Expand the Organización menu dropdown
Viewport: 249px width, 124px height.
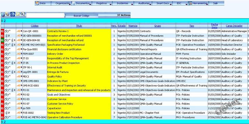(61, 3)
